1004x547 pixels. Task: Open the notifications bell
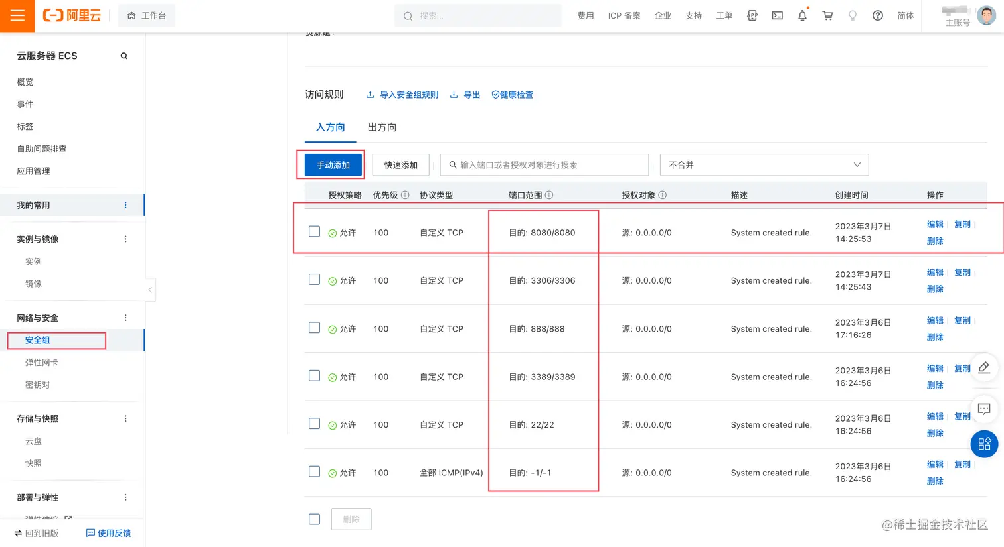[x=802, y=15]
